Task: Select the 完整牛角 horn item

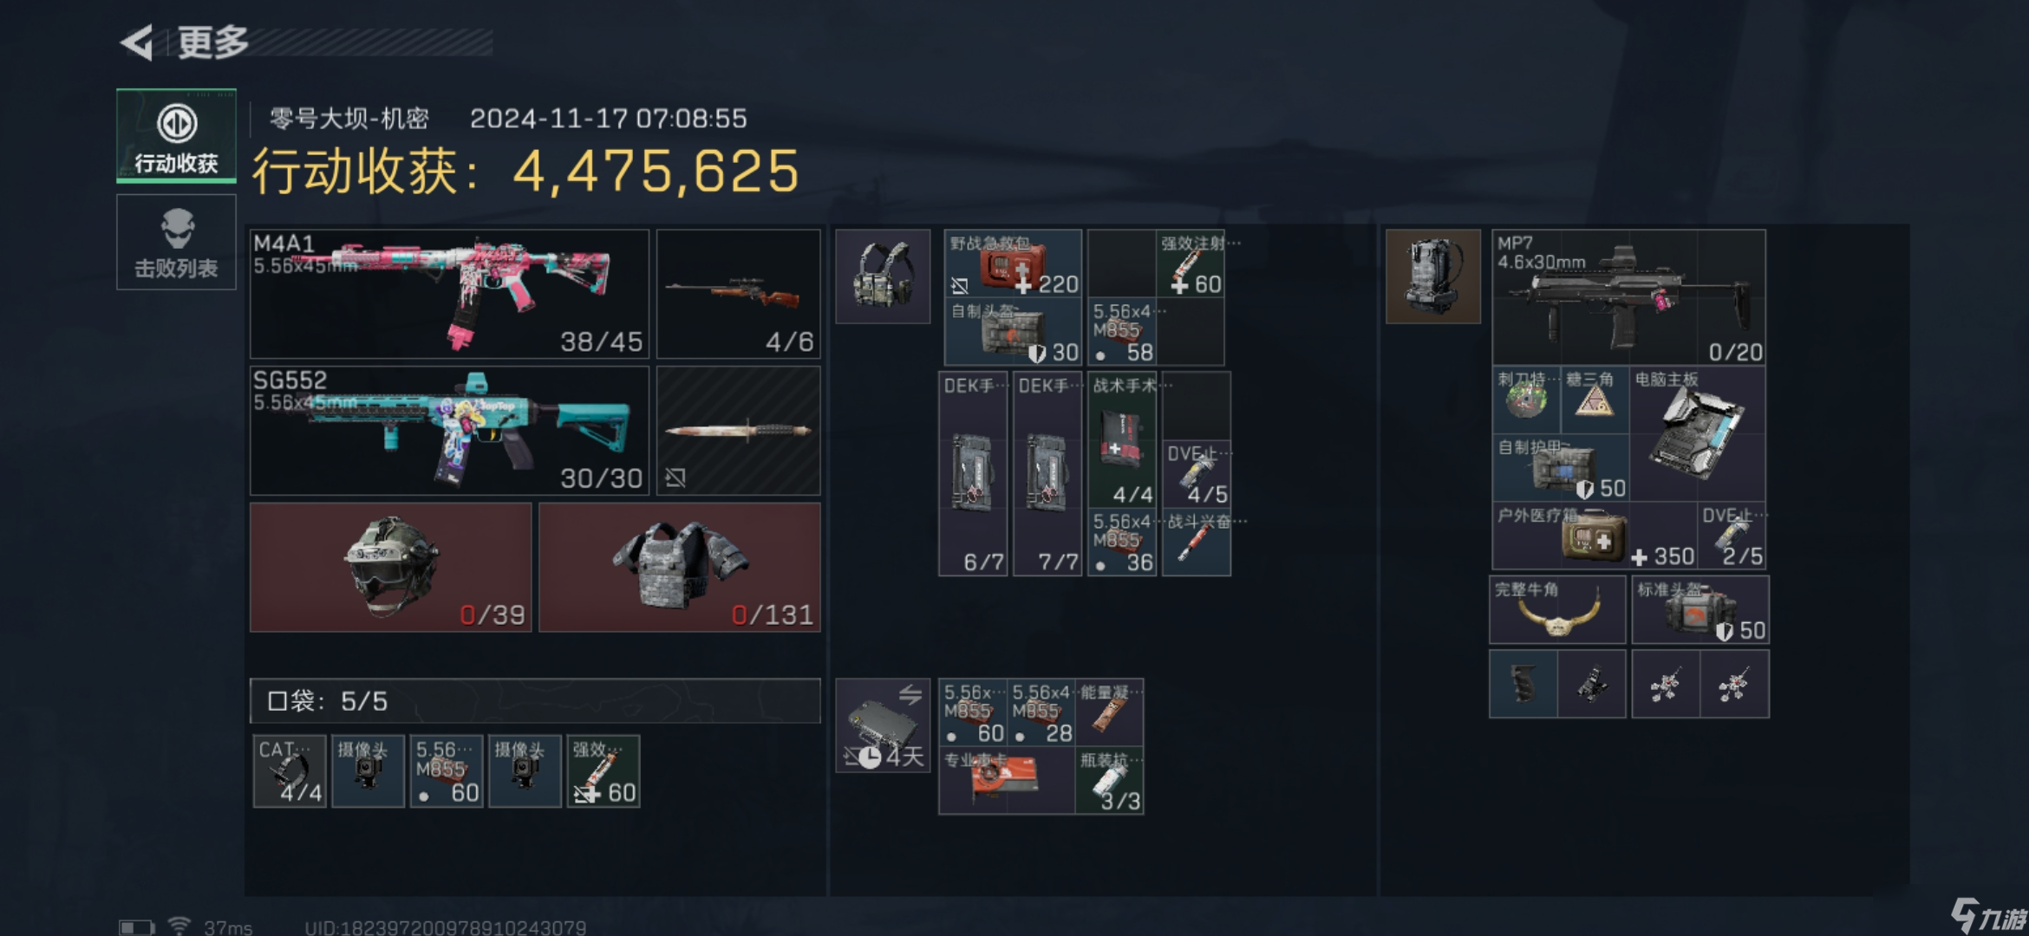Action: tap(1557, 610)
